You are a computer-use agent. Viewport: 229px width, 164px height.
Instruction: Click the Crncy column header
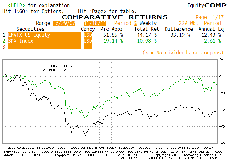click(88, 29)
